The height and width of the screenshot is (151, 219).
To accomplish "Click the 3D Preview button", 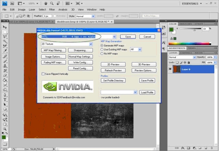I will click(x=144, y=64).
